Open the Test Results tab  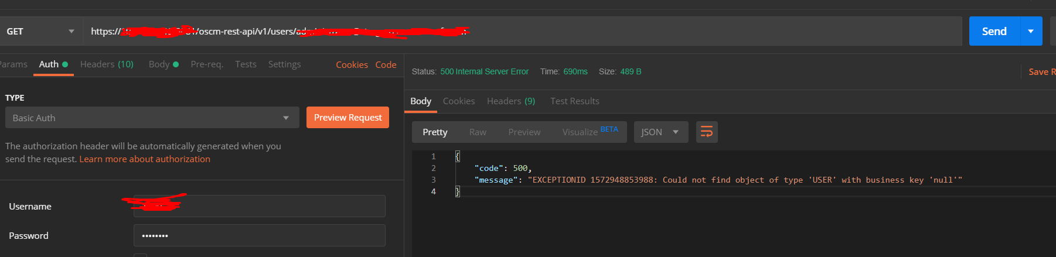[575, 101]
